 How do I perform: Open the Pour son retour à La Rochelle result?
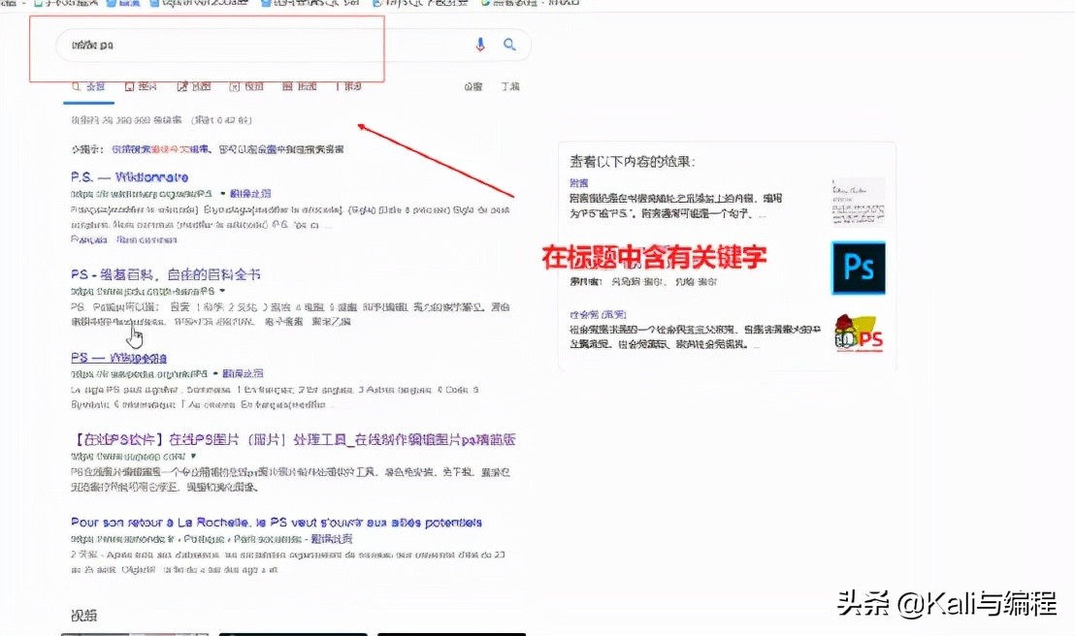click(277, 523)
